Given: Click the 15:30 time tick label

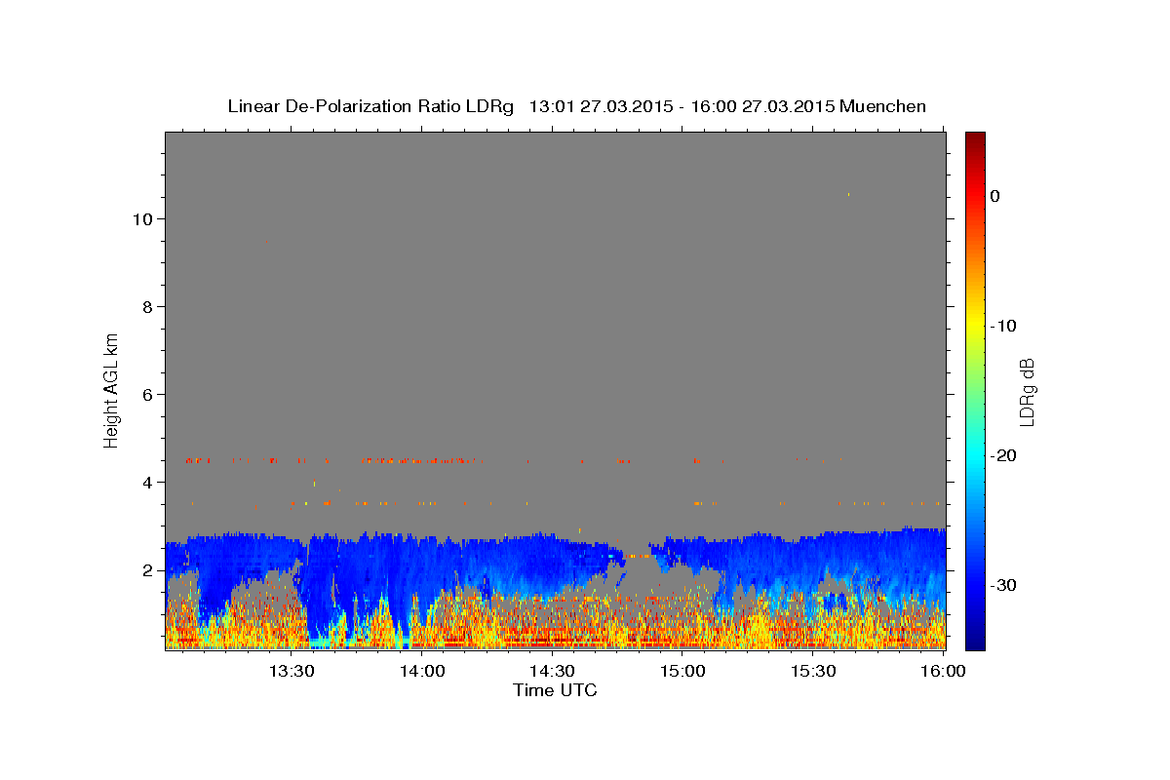Looking at the screenshot, I should pyautogui.click(x=813, y=671).
